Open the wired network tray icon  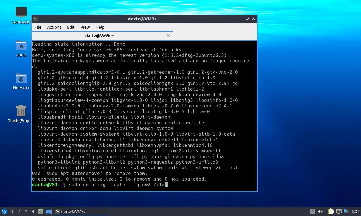coord(338,211)
